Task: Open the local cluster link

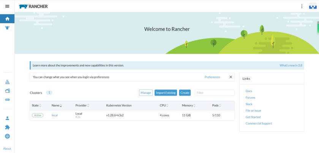Action: coord(55,115)
